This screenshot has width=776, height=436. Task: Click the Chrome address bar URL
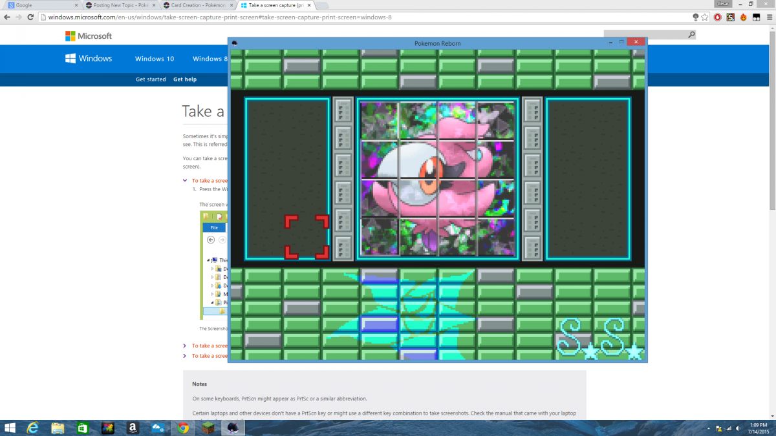coord(220,17)
